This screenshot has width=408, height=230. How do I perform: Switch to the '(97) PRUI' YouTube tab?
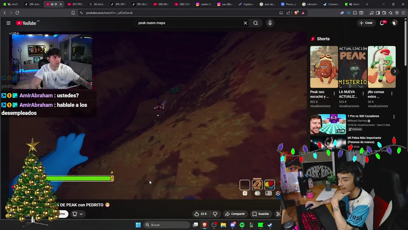[75, 4]
